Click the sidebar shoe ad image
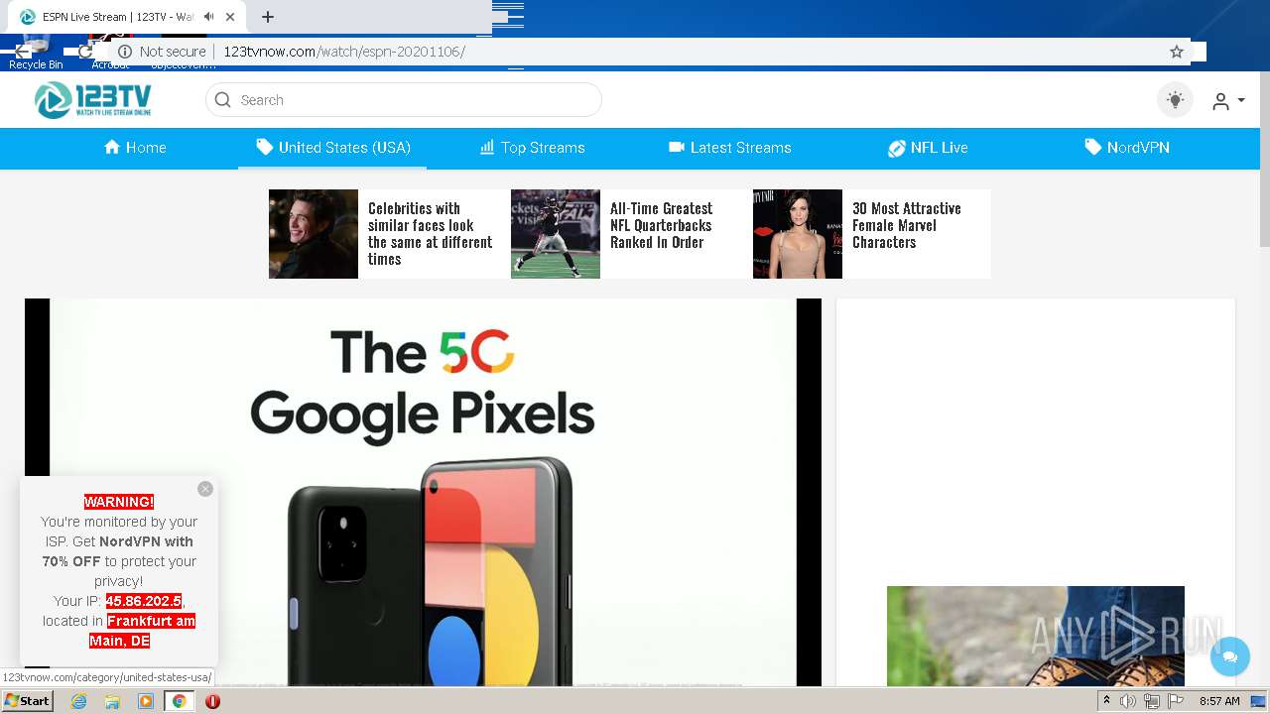Screen dimensions: 1270x714 point(1036,636)
